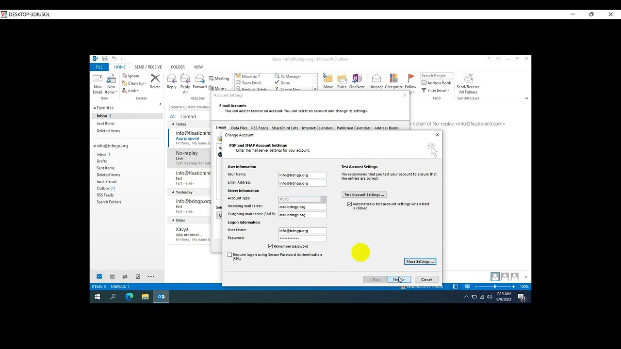621x349 pixels.
Task: Click the zoom slider in status bar
Action: (495, 286)
